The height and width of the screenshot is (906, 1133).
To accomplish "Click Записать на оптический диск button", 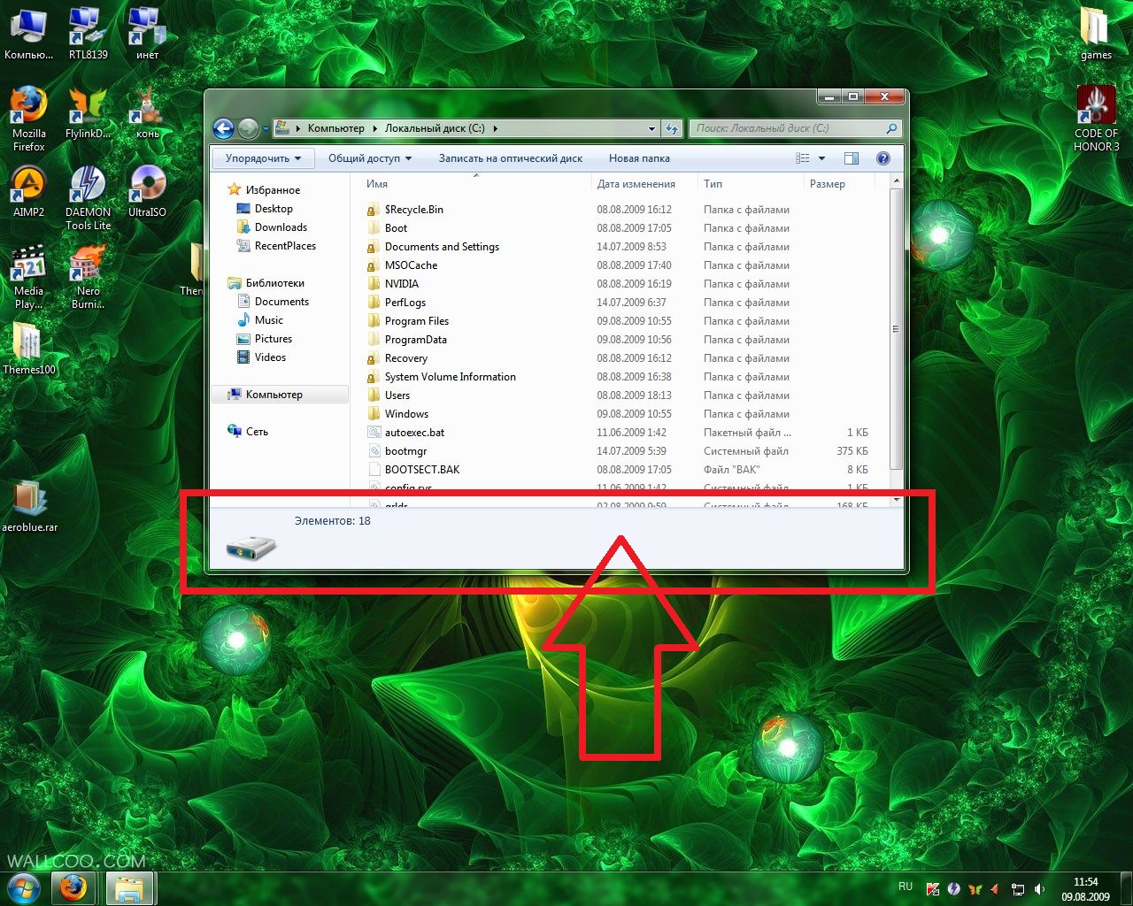I will pos(510,158).
